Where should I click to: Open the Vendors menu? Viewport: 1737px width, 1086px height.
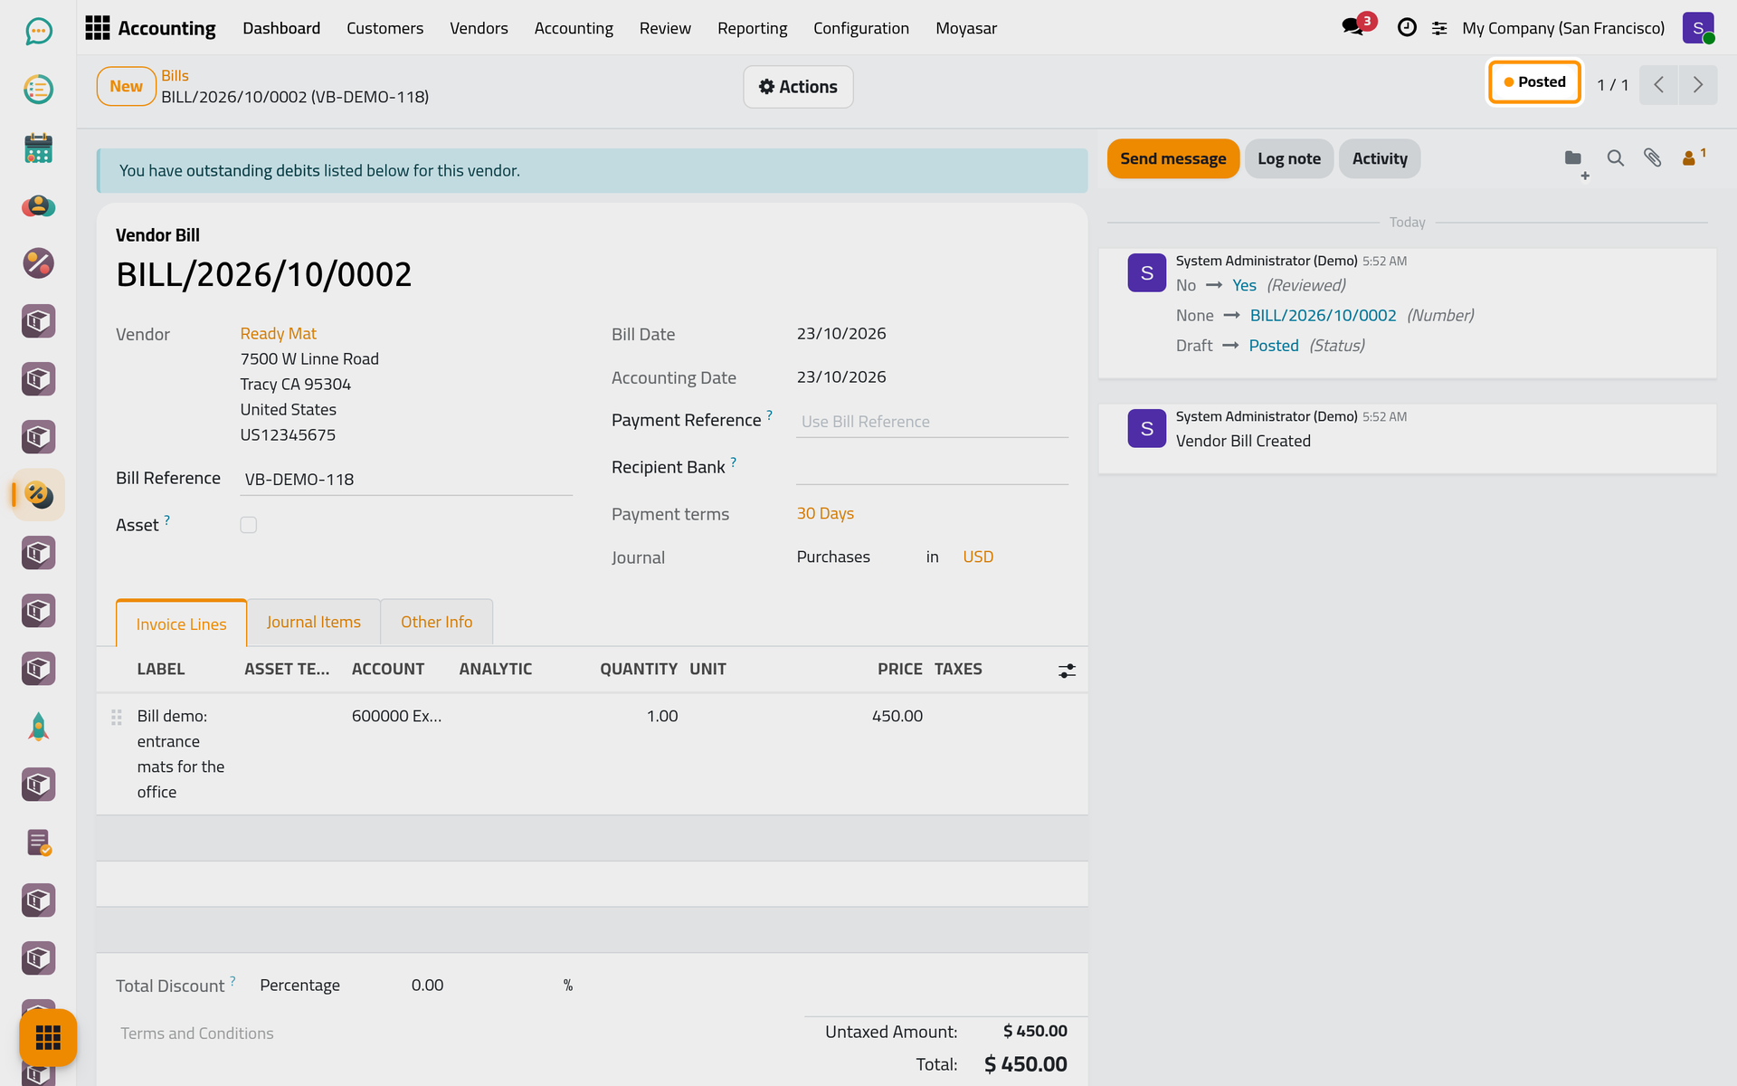[479, 28]
